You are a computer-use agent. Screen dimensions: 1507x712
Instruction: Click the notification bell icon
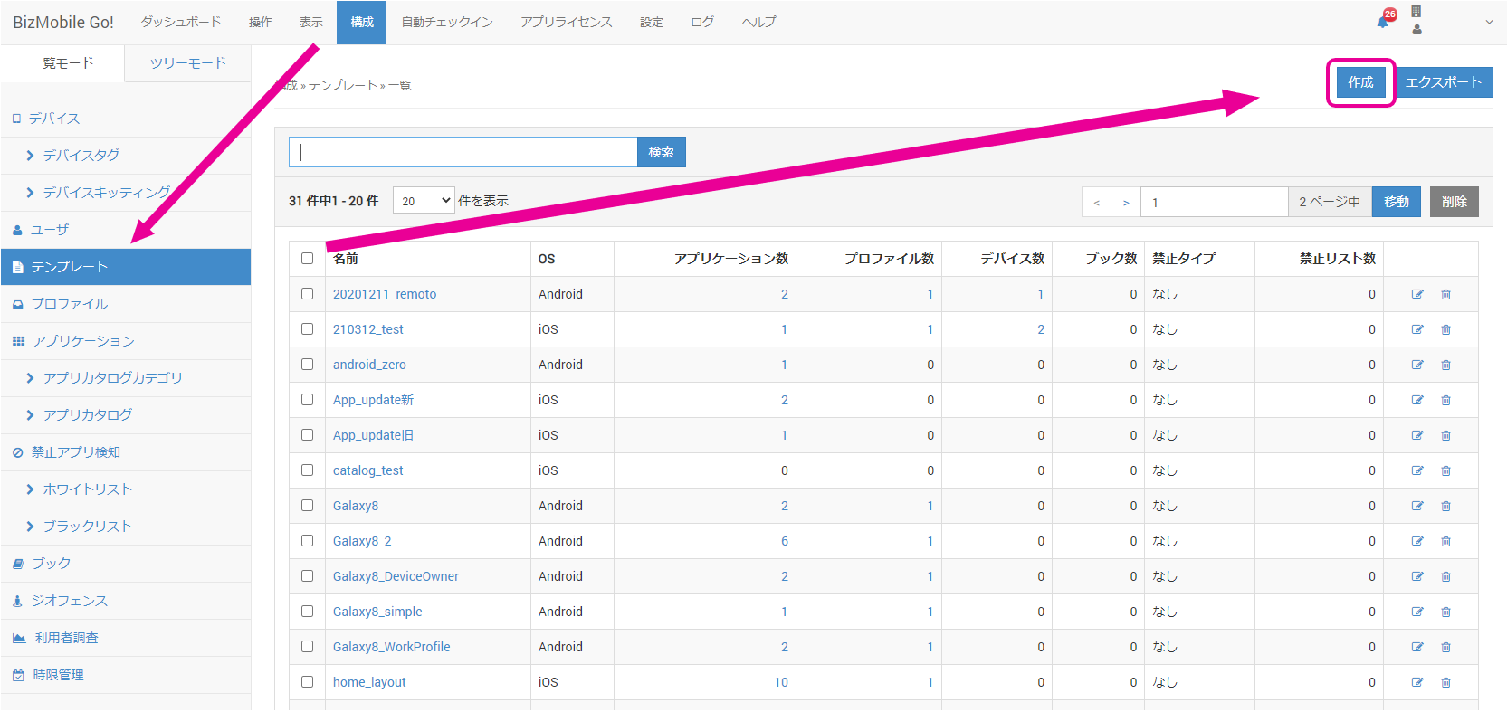1383,21
